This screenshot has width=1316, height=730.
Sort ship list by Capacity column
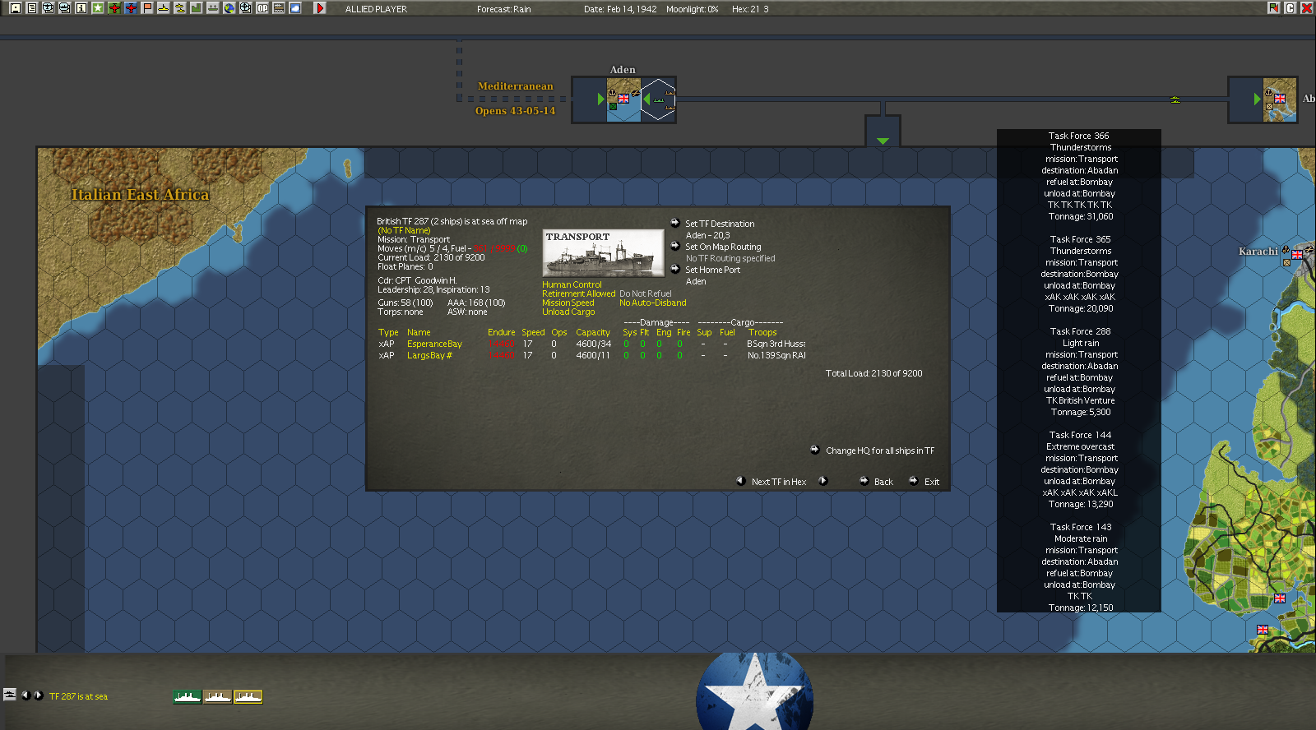592,332
